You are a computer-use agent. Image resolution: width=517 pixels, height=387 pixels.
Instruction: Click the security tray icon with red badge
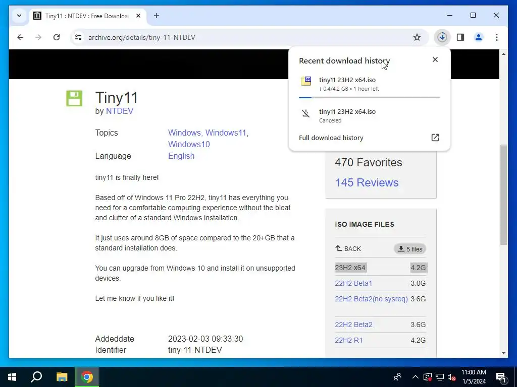pyautogui.click(x=427, y=377)
